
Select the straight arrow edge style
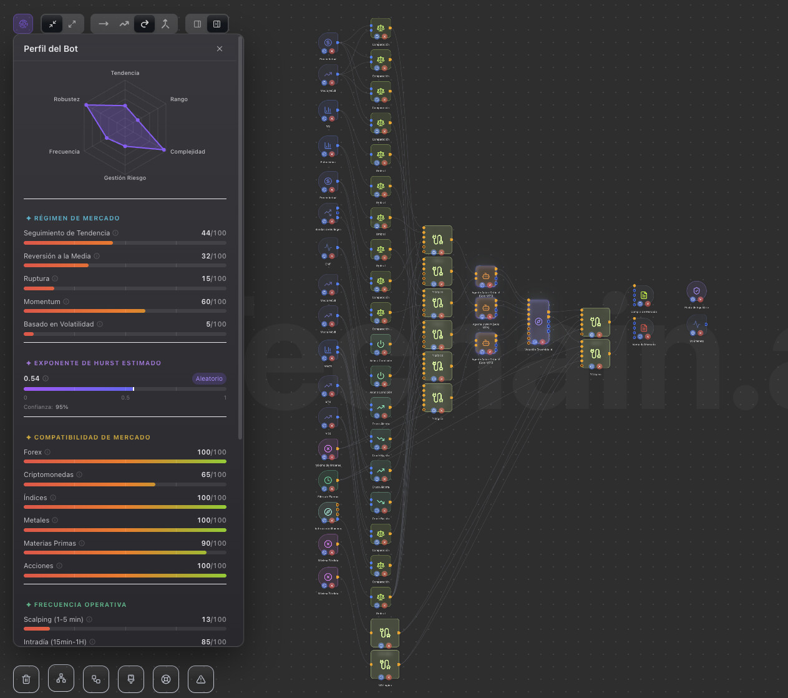tap(104, 24)
